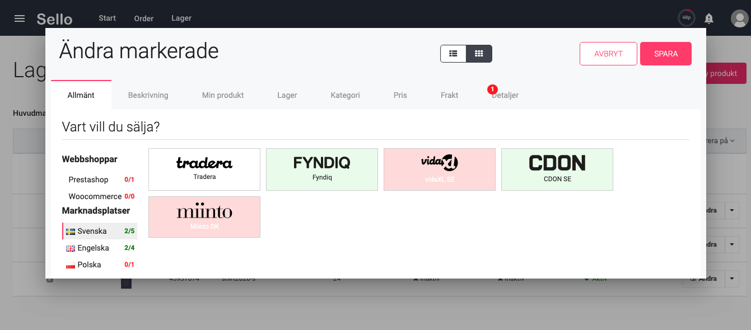The image size is (751, 330).
Task: Select Woocommerce under Webbshoppar
Action: pos(99,196)
